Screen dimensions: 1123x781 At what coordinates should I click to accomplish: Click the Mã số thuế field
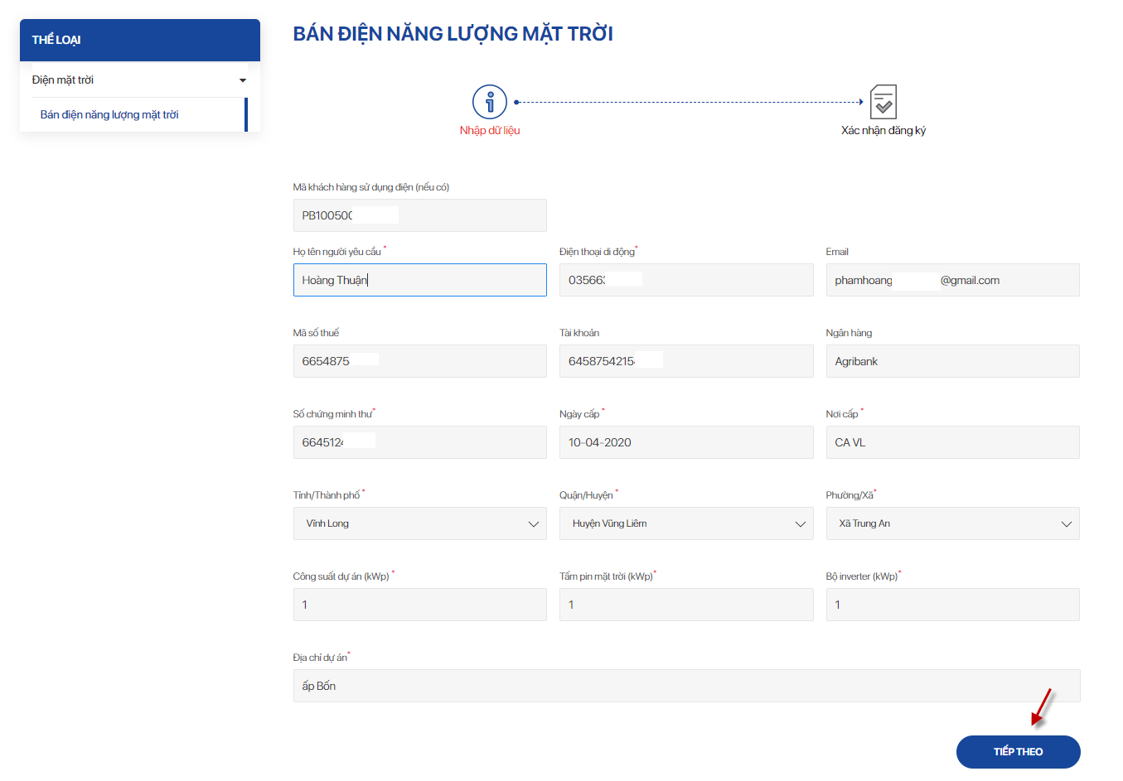click(419, 361)
